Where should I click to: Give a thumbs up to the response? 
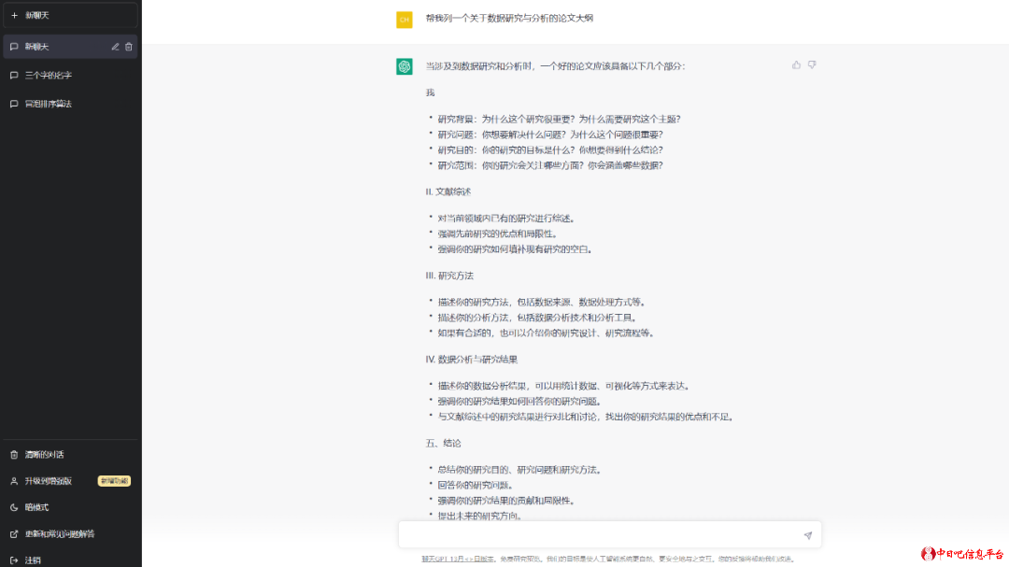pyautogui.click(x=795, y=64)
